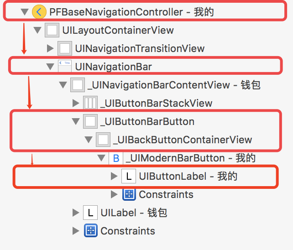The height and width of the screenshot is (250, 293).
Task: Click the blue B icon of _UIModernBarButton
Action: 116,158
